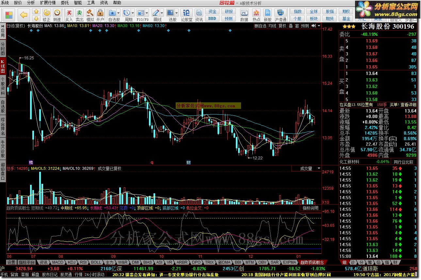Expand the 周期 dropdown arrow
The image size is (421, 280).
point(133,13)
